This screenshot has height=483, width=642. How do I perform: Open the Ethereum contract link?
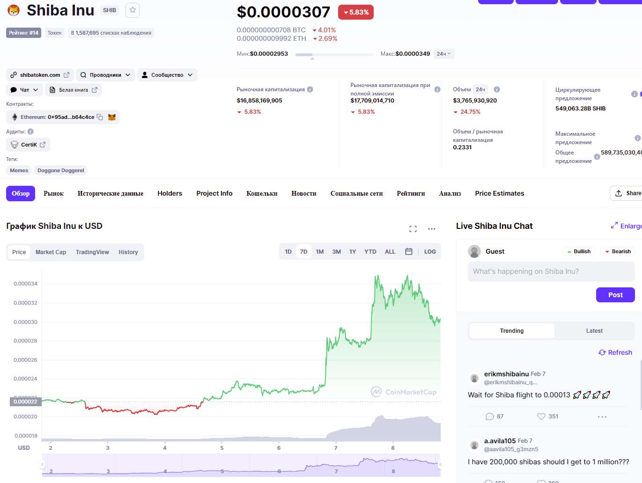[57, 117]
